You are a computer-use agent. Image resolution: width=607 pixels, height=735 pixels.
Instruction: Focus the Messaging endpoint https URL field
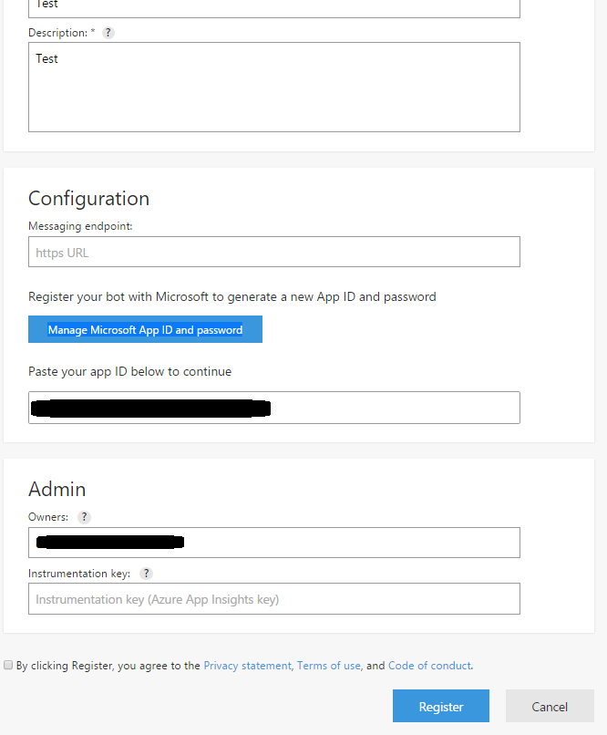[273, 253]
